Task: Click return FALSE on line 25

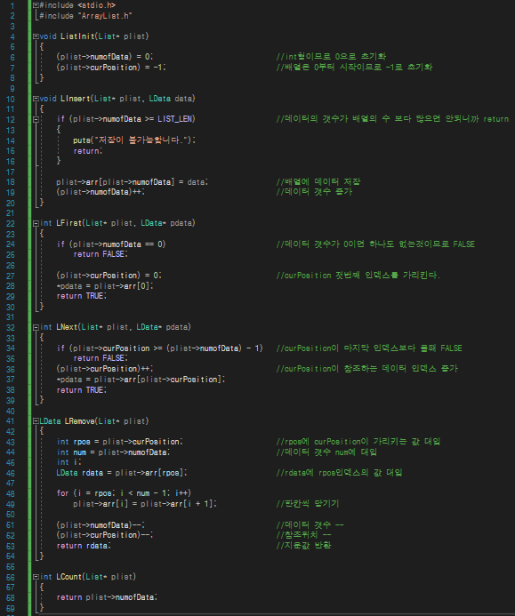Action: click(101, 254)
